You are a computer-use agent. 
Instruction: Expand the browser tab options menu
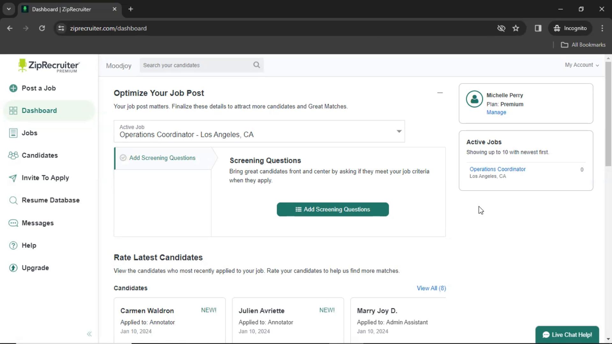(x=8, y=9)
